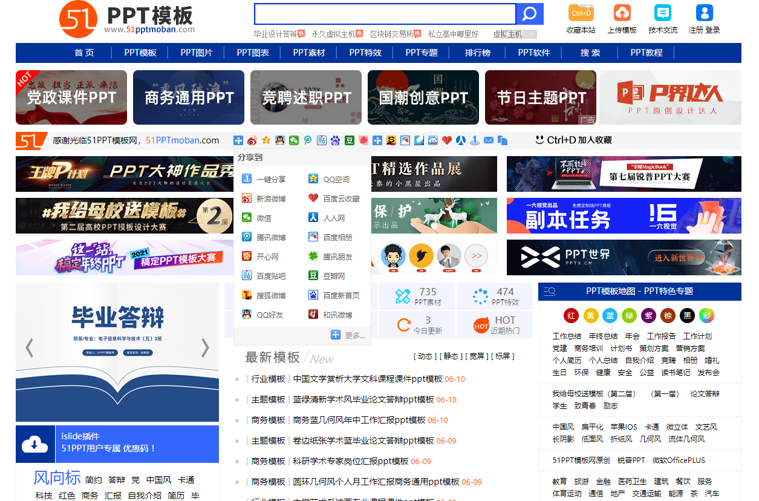Click the 工作总结 topic link
Screen dimensions: 759x501
(x=567, y=336)
